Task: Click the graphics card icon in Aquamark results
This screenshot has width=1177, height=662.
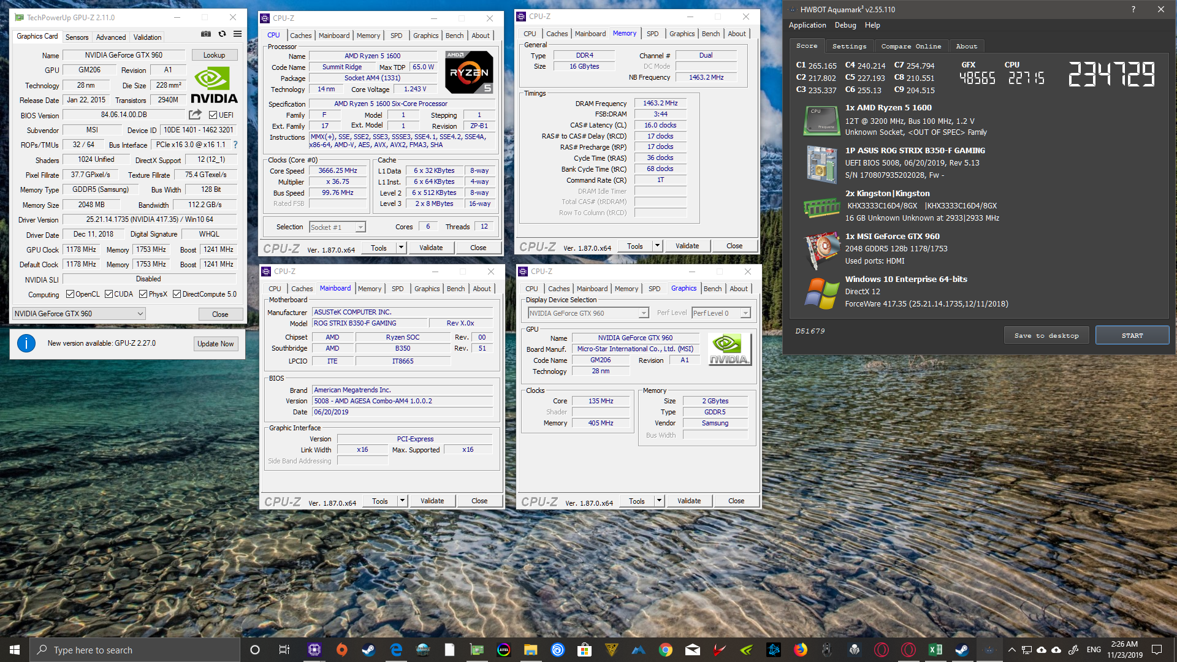Action: 821,250
